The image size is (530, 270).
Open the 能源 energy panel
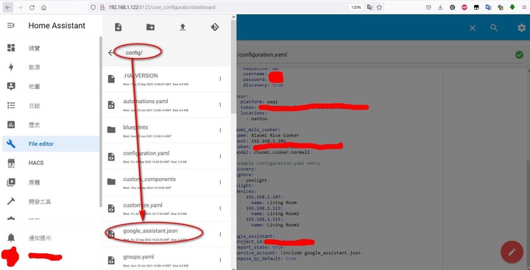point(51,67)
